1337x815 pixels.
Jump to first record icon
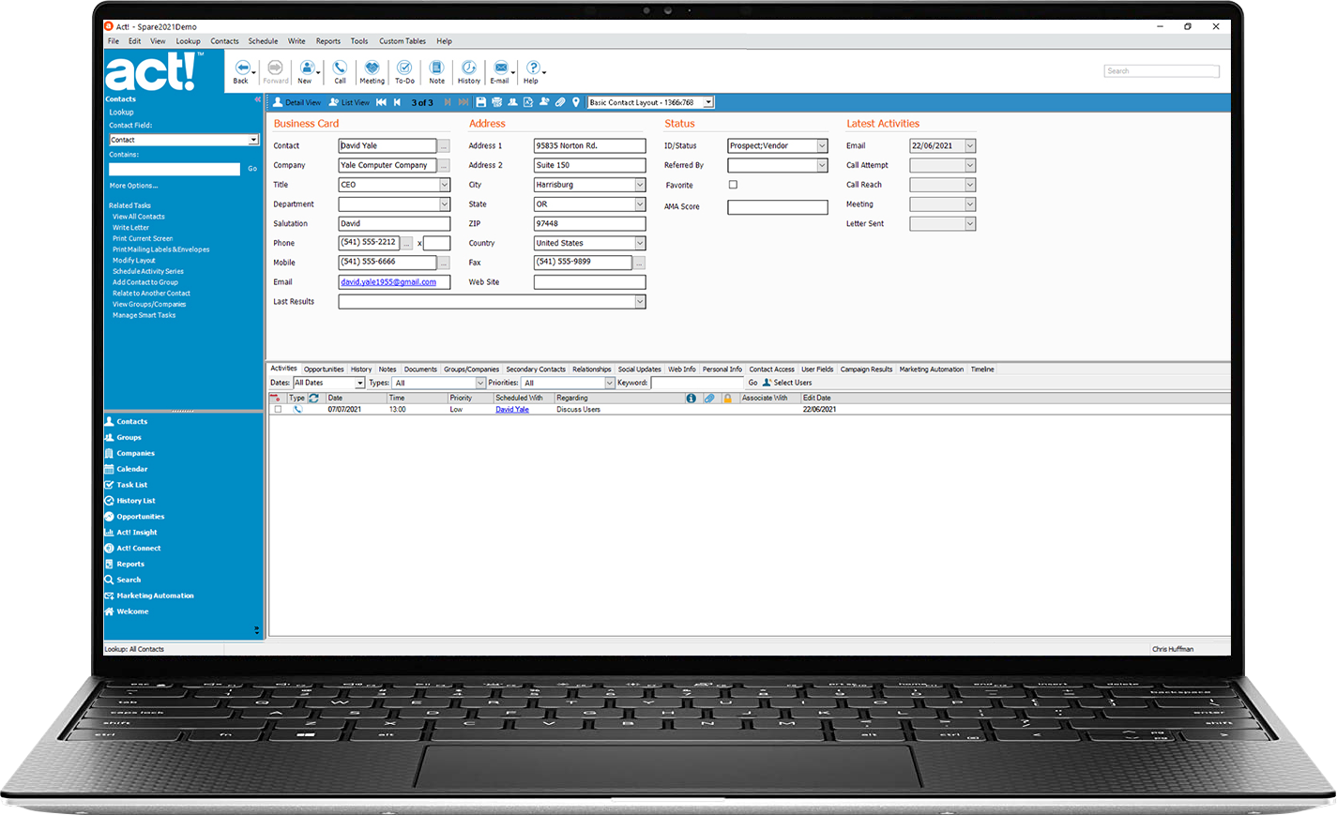[x=381, y=102]
